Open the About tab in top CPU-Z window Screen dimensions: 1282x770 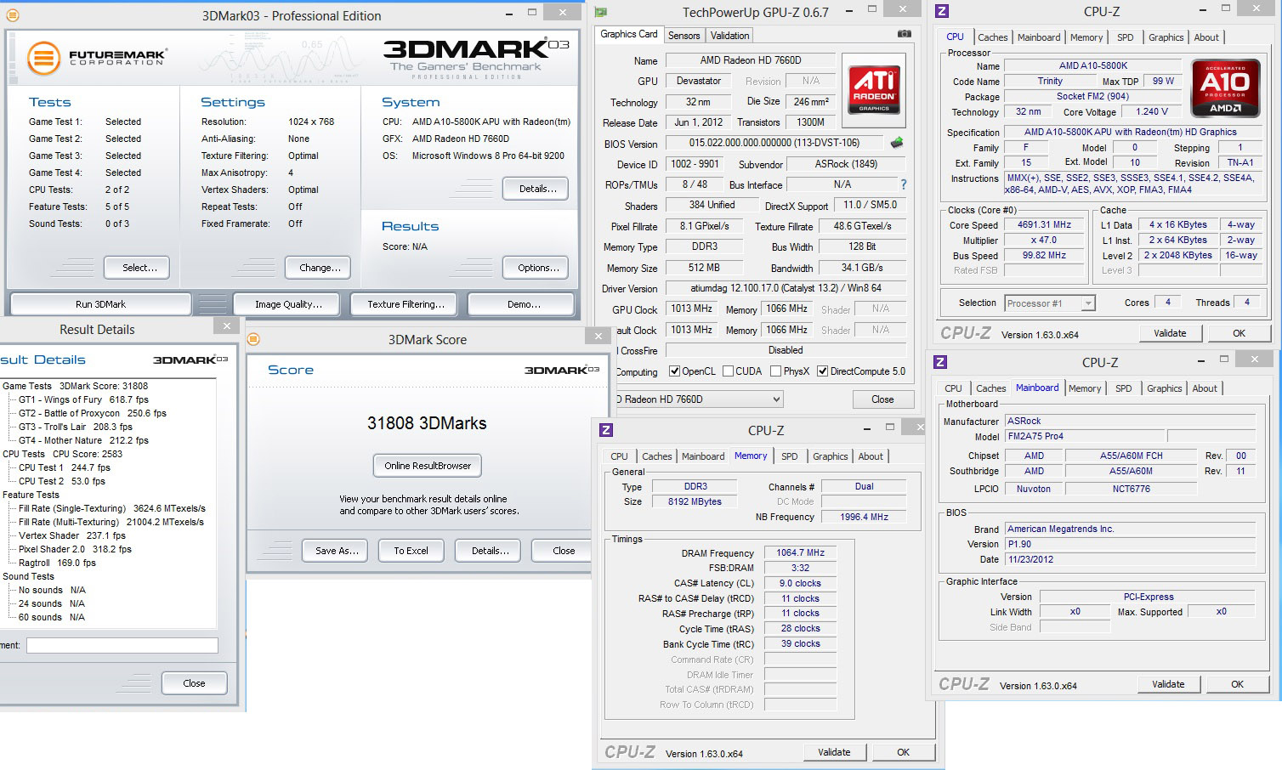click(1205, 37)
